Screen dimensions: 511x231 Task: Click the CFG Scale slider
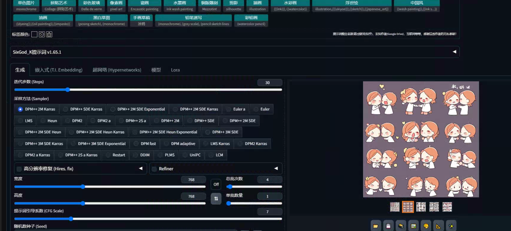click(x=148, y=219)
